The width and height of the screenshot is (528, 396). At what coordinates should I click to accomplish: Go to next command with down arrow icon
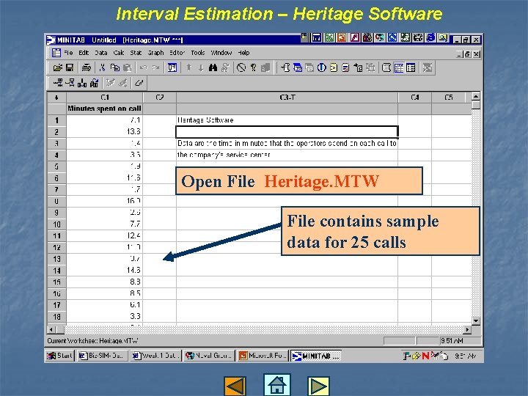pos(201,67)
